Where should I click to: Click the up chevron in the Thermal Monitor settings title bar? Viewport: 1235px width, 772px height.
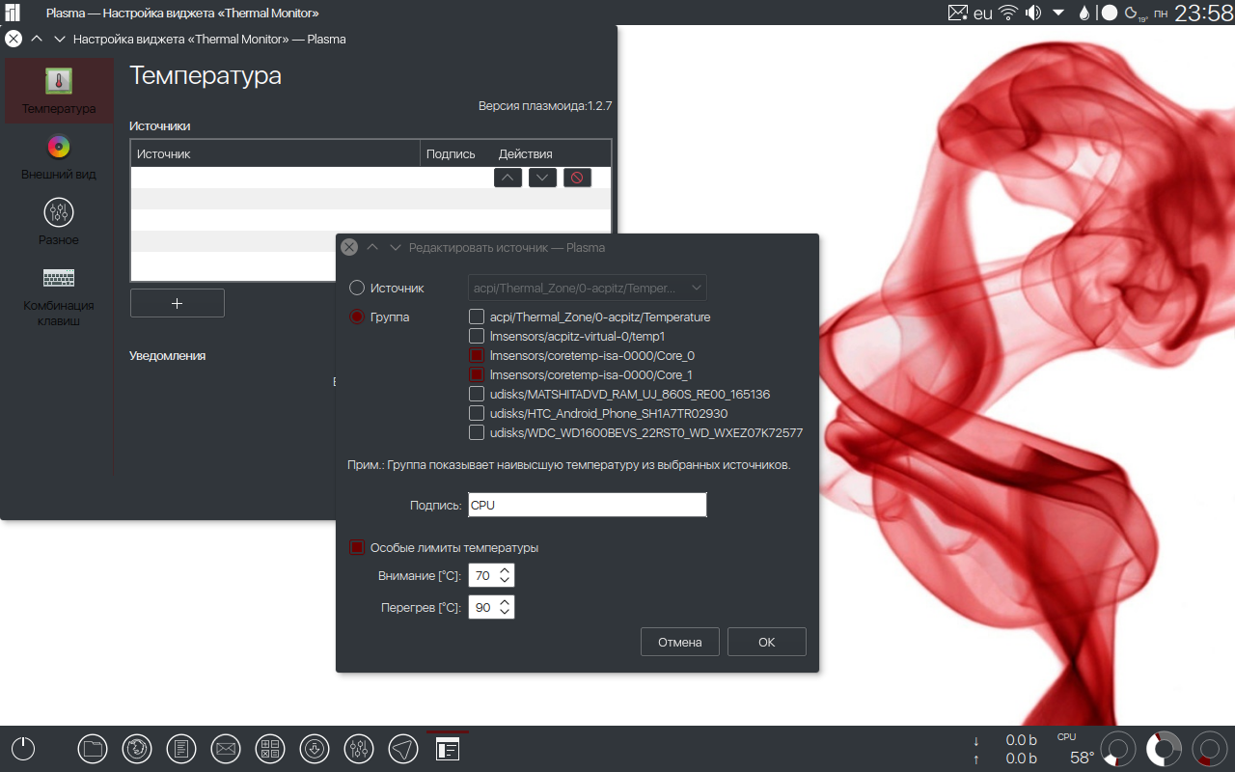[x=37, y=39]
